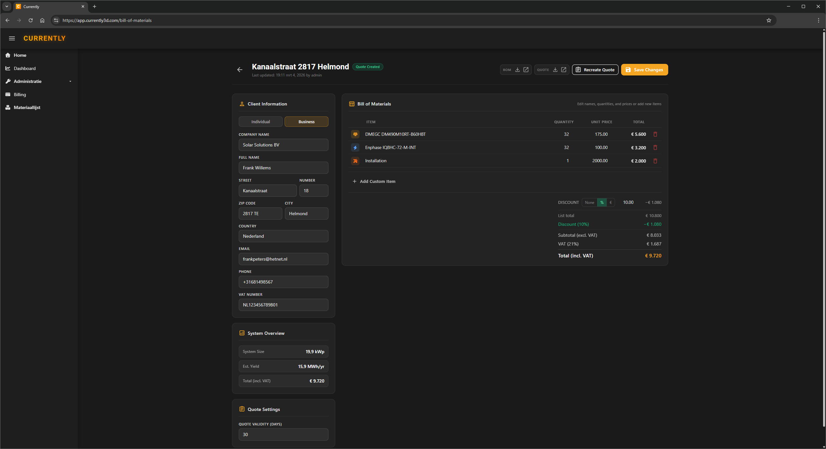Download the quote document
The image size is (826, 449).
[x=555, y=69]
